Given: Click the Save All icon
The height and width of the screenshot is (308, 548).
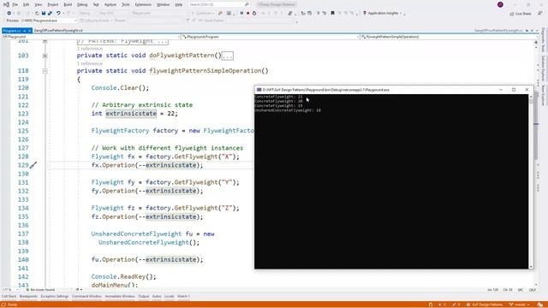Looking at the screenshot, I should [50, 14].
